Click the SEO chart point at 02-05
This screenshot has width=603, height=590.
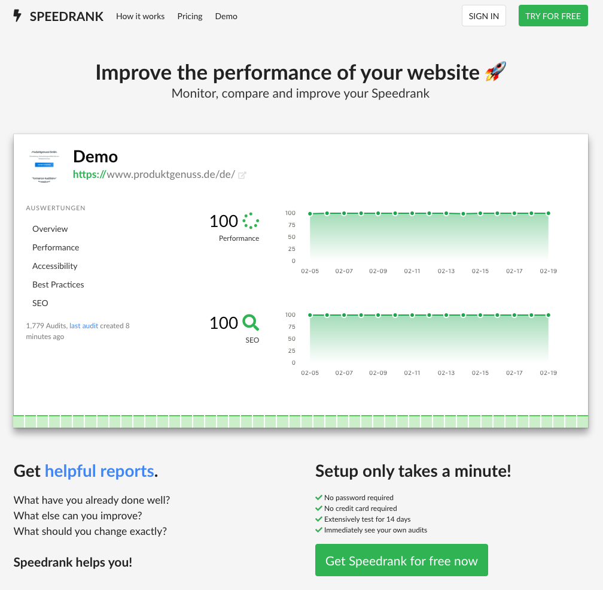(310, 315)
